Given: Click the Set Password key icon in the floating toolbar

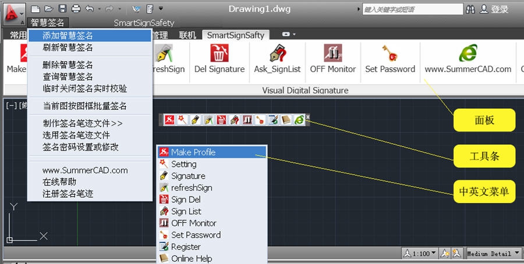Looking at the screenshot, I should (260, 119).
